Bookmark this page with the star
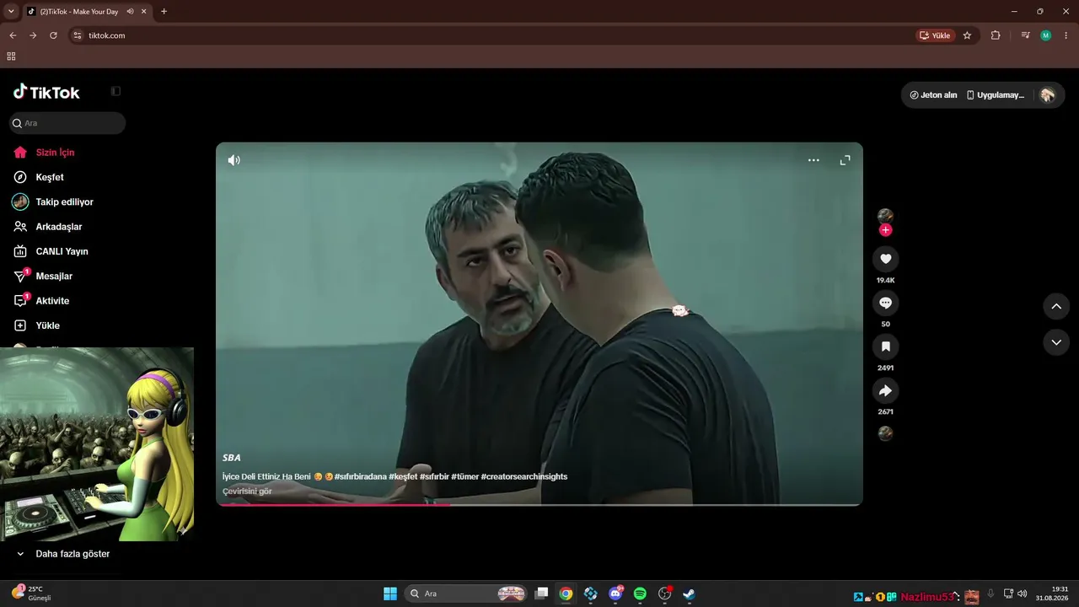1079x607 pixels. 967,35
